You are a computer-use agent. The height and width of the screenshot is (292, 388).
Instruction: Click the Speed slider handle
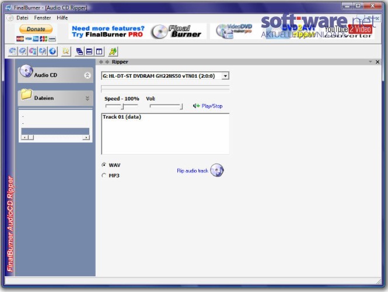123,106
